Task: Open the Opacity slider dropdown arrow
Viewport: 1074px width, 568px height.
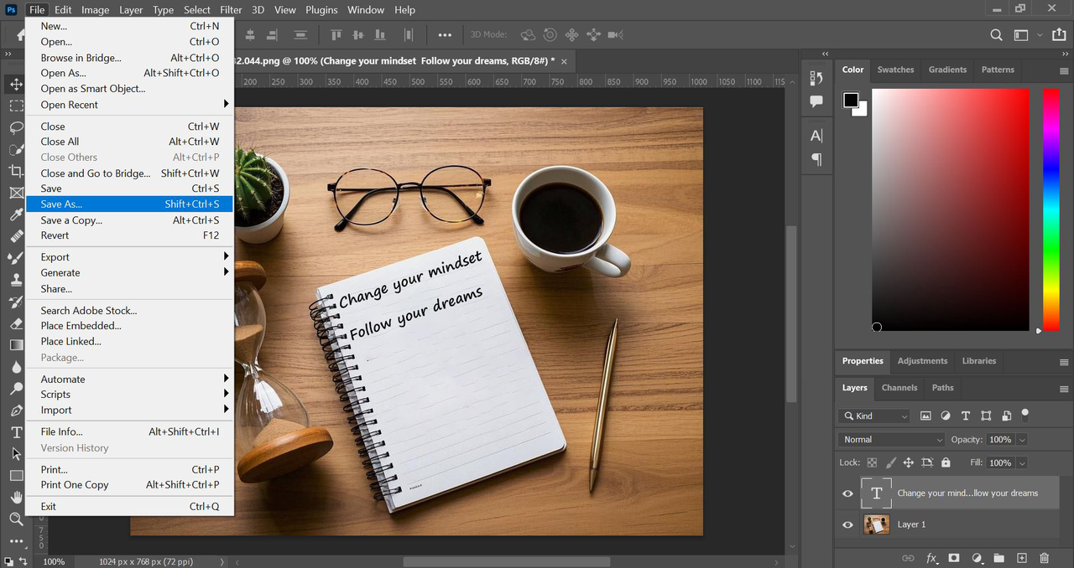Action: click(x=1021, y=439)
